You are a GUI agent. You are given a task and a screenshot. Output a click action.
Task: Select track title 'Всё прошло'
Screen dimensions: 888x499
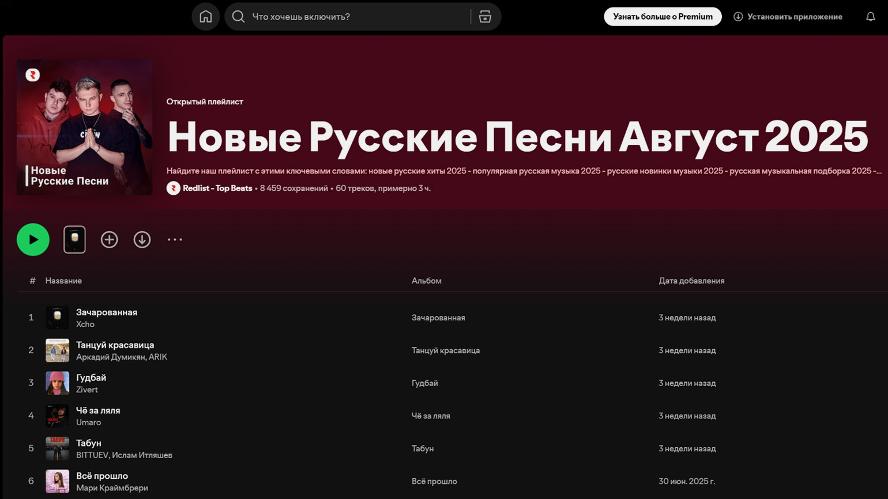(x=102, y=477)
